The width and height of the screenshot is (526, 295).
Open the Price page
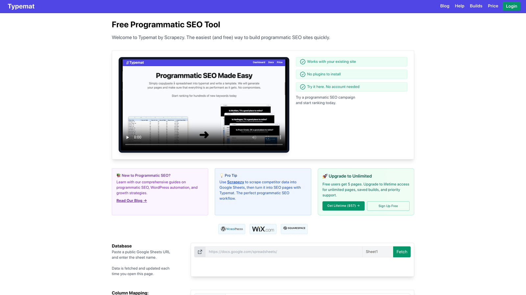493,6
